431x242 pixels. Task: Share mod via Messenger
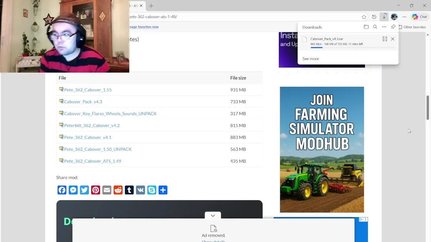point(73,190)
